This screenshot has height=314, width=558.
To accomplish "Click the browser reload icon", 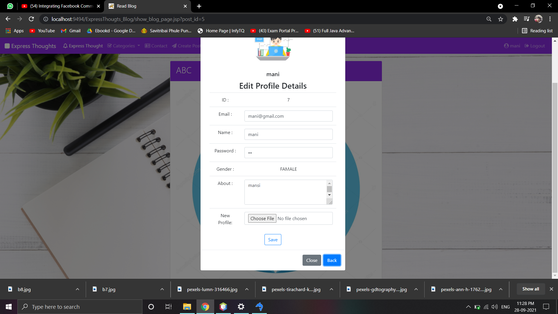I will pos(31,19).
